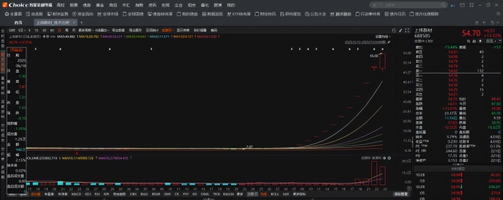503x200 pixels.
Task: Expand the 更多周期 period dropdown
Action: [x=86, y=30]
